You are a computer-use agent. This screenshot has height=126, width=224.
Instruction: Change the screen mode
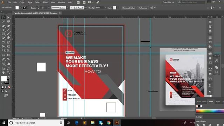6,96
